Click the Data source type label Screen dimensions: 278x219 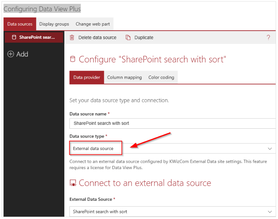(87, 136)
